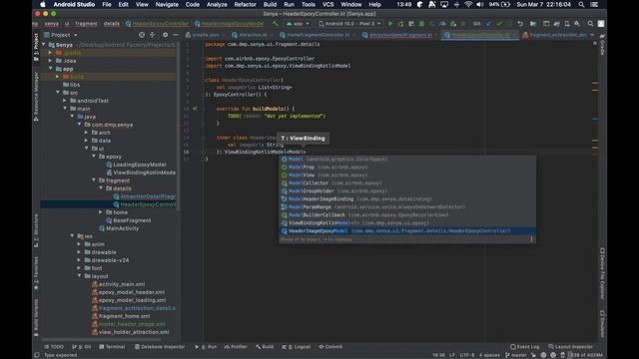Collapse the layout folder
This screenshot has height=359, width=639.
79,276
